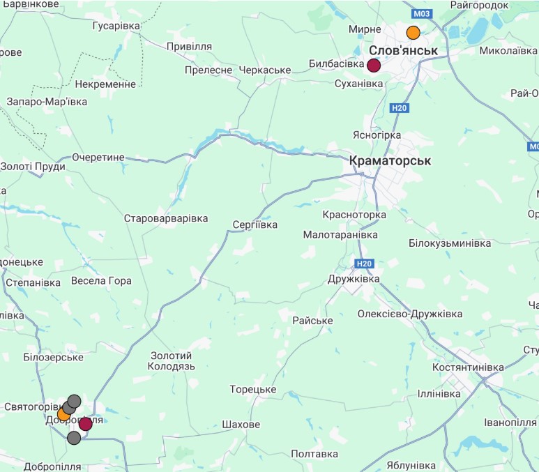Click the H20 road shield south of Слов'янськ
Image resolution: width=539 pixels, height=472 pixels.
pyautogui.click(x=399, y=108)
